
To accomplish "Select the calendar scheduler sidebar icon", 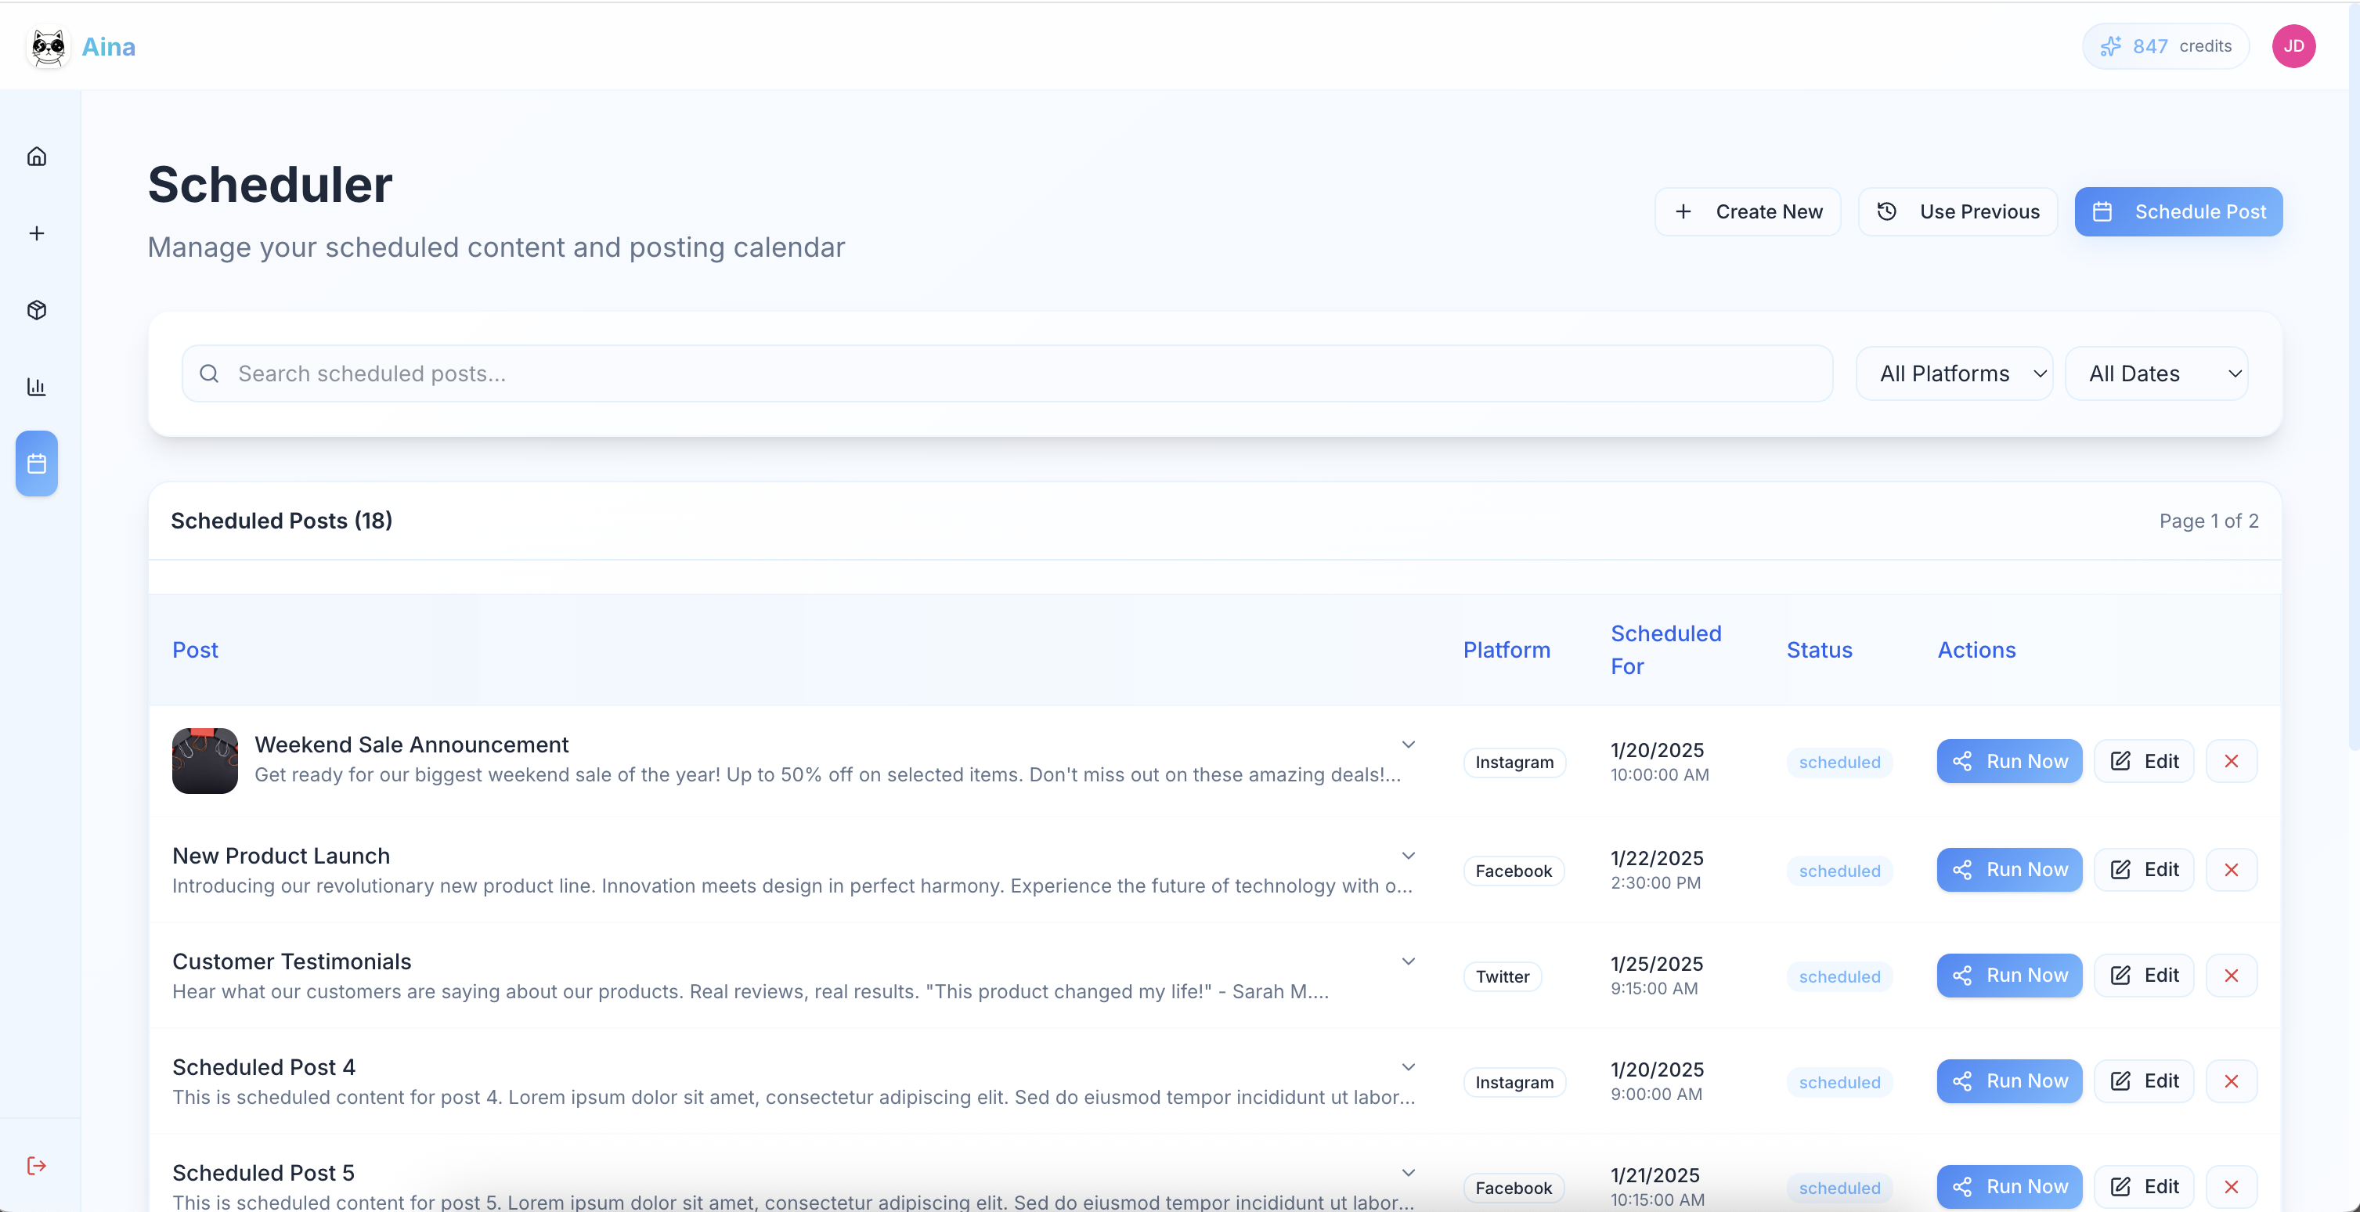I will [x=37, y=464].
